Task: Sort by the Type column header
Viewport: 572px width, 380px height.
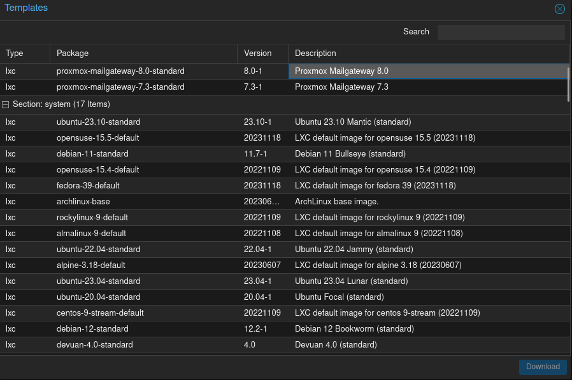Action: 25,53
